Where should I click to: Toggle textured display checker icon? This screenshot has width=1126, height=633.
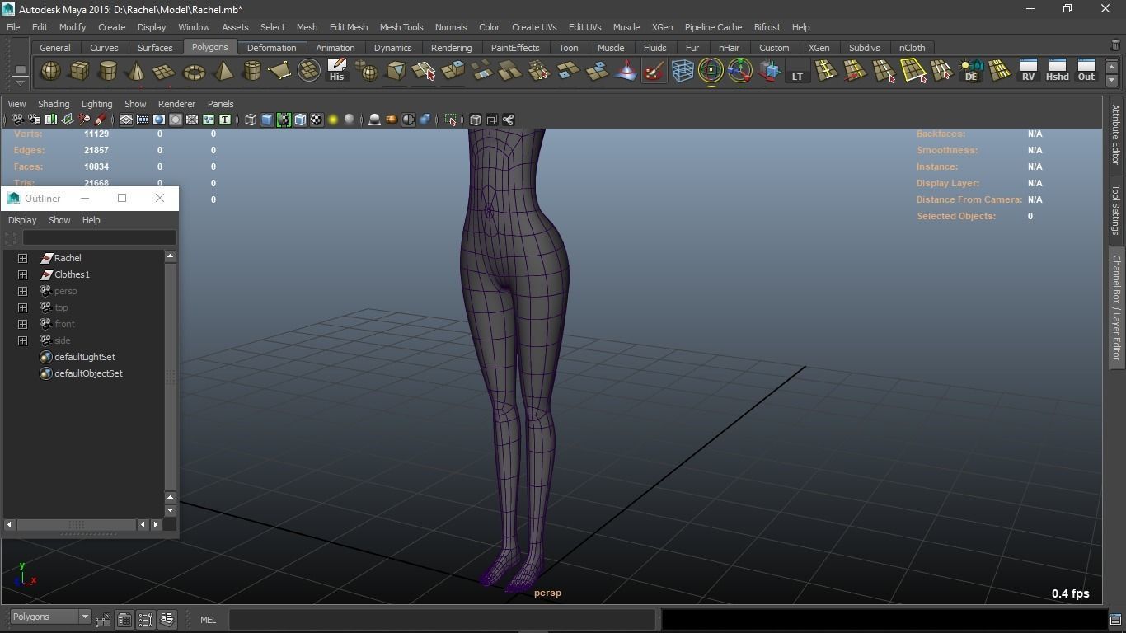(317, 120)
